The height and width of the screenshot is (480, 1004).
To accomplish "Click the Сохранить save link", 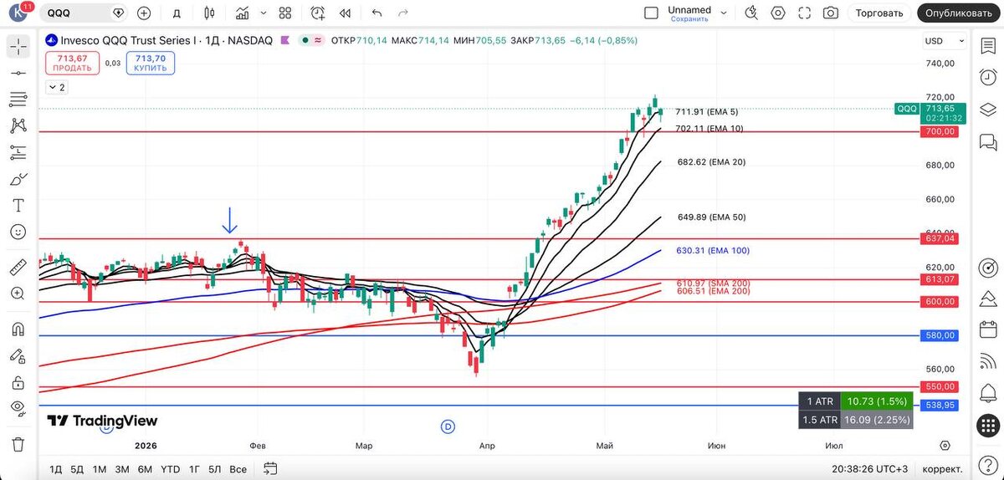I will (689, 18).
